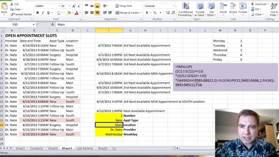Click the Format cells button

click(243, 9)
